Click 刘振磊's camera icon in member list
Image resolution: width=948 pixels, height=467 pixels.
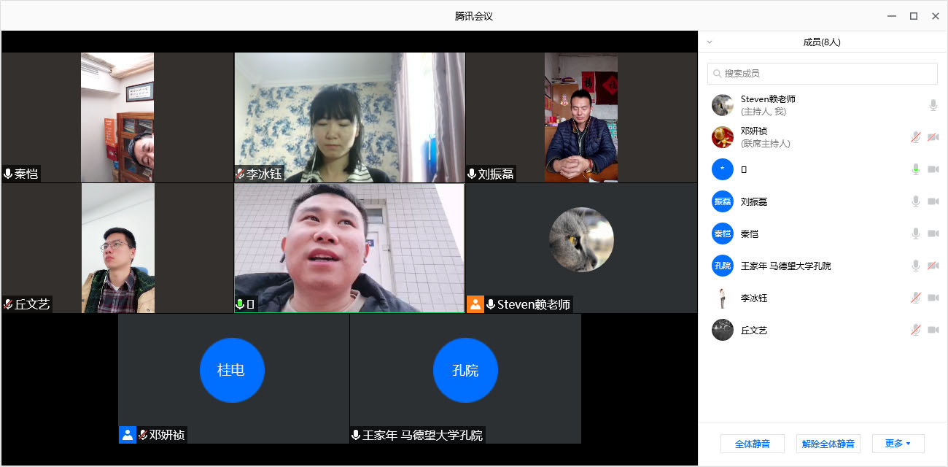coord(933,201)
